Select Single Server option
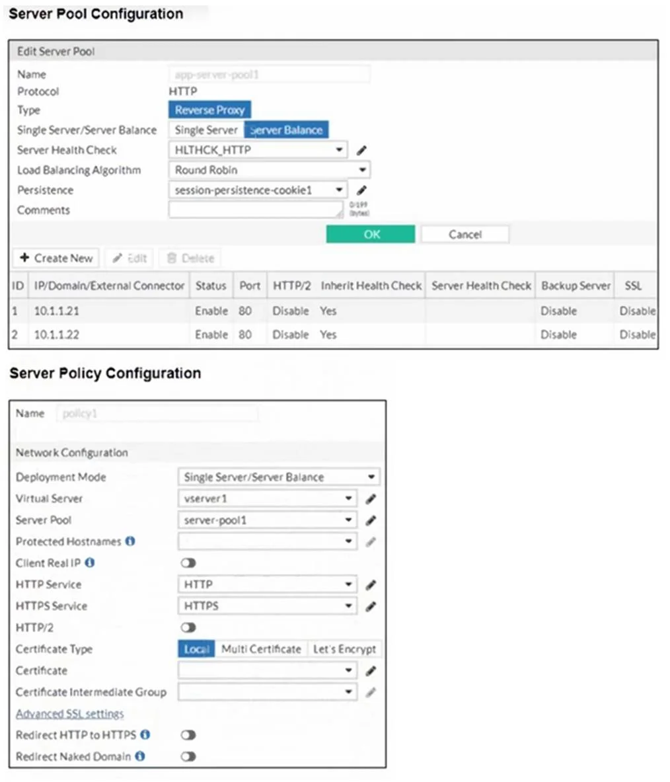Screen dimensions: 670x782 206,130
